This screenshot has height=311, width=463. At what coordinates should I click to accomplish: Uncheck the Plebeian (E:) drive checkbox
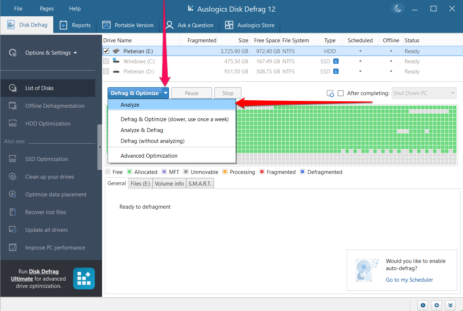point(106,51)
